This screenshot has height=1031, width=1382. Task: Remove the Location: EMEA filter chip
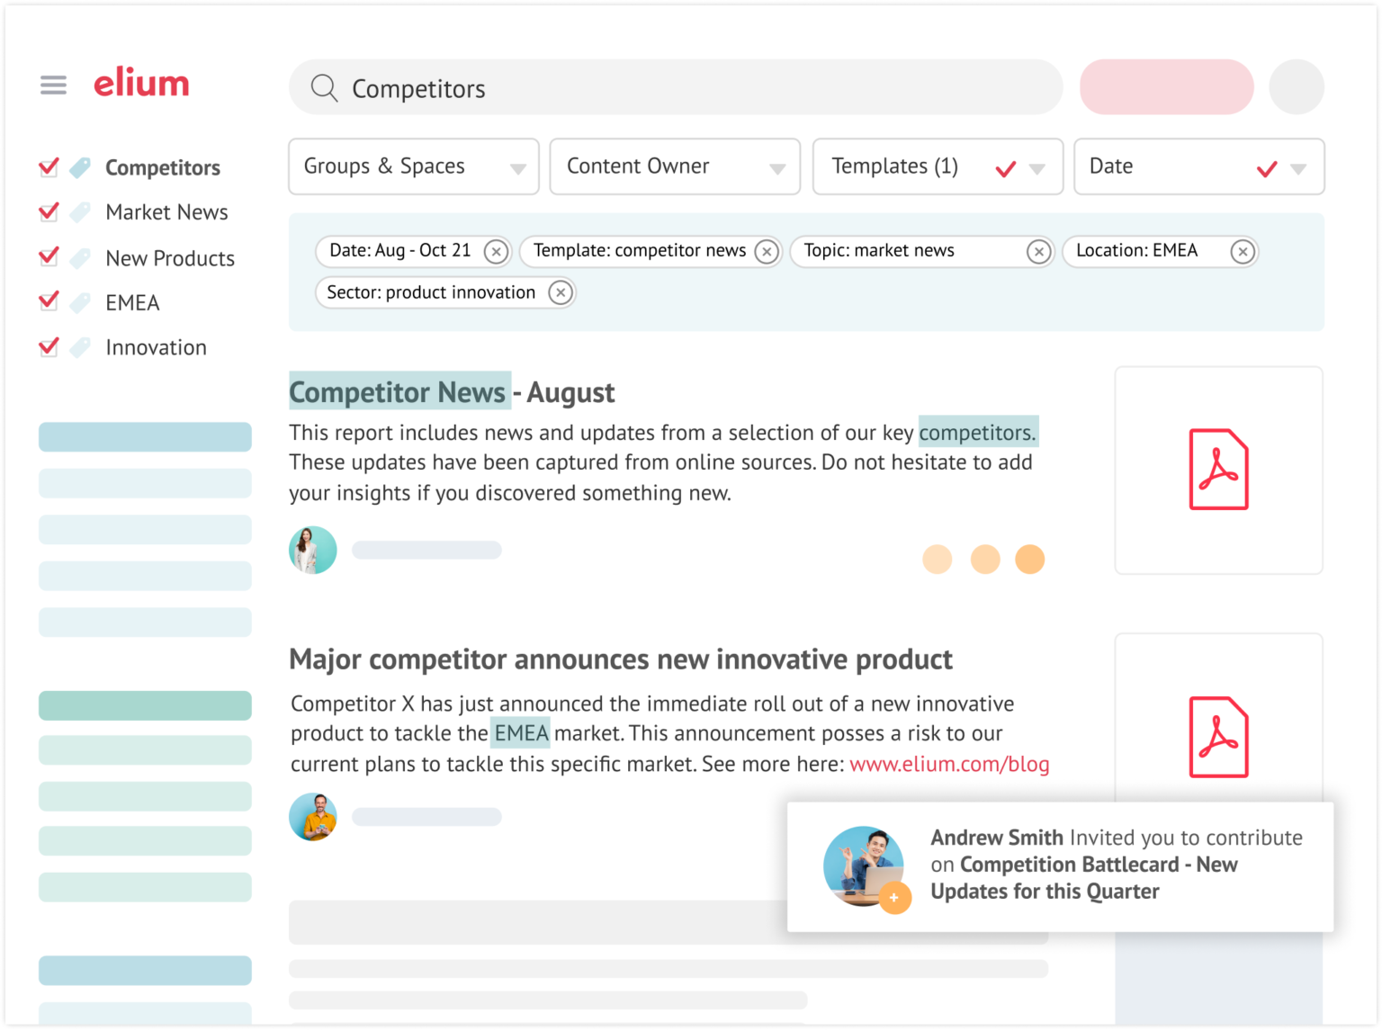point(1243,252)
